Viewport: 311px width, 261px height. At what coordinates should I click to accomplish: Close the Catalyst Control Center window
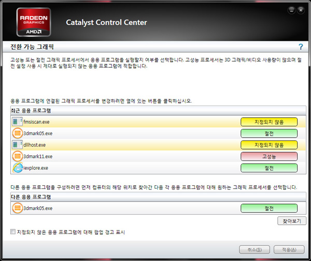[301, 10]
